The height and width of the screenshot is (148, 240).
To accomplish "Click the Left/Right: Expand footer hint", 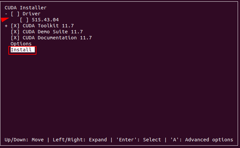I will pos(80,140).
